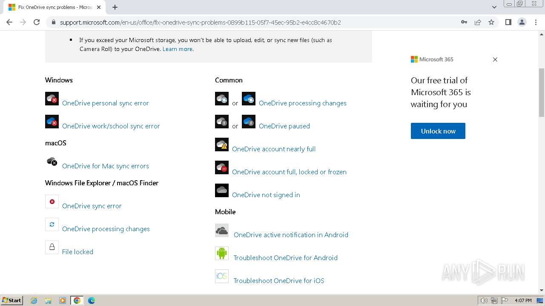Open Troubleshoot OneDrive for Android link

[285, 258]
